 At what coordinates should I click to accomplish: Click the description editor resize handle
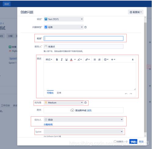[x=135, y=89]
